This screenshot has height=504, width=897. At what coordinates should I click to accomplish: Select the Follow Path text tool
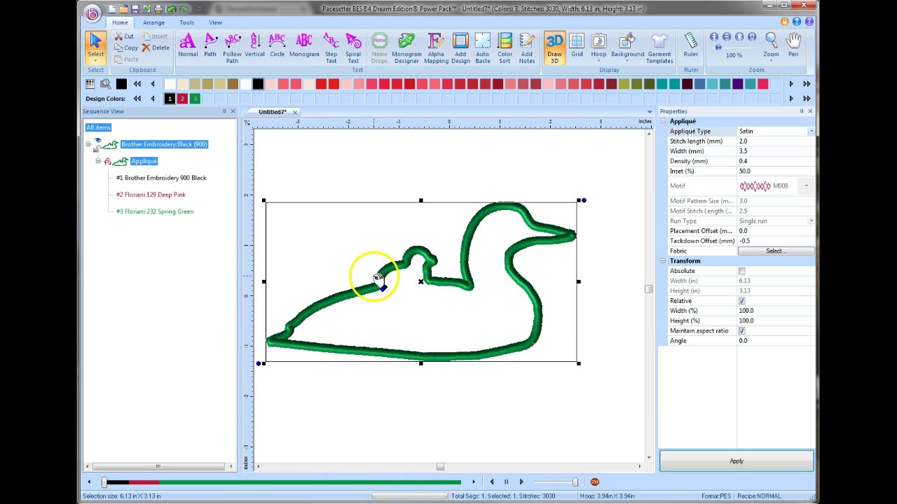pyautogui.click(x=232, y=48)
